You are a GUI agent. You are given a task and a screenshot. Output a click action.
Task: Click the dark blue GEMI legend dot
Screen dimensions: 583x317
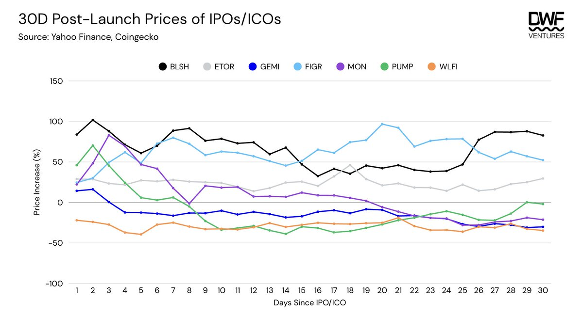pos(252,66)
